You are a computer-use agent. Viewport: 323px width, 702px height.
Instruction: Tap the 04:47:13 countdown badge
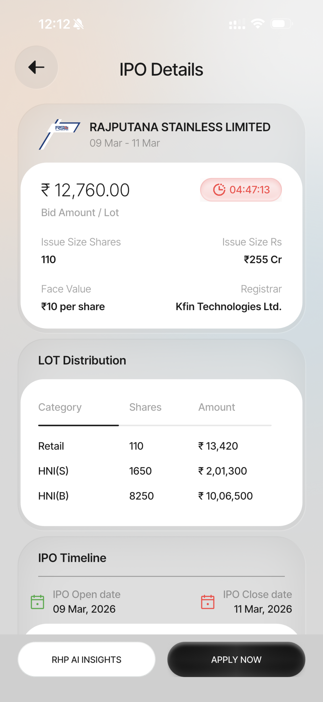(241, 190)
